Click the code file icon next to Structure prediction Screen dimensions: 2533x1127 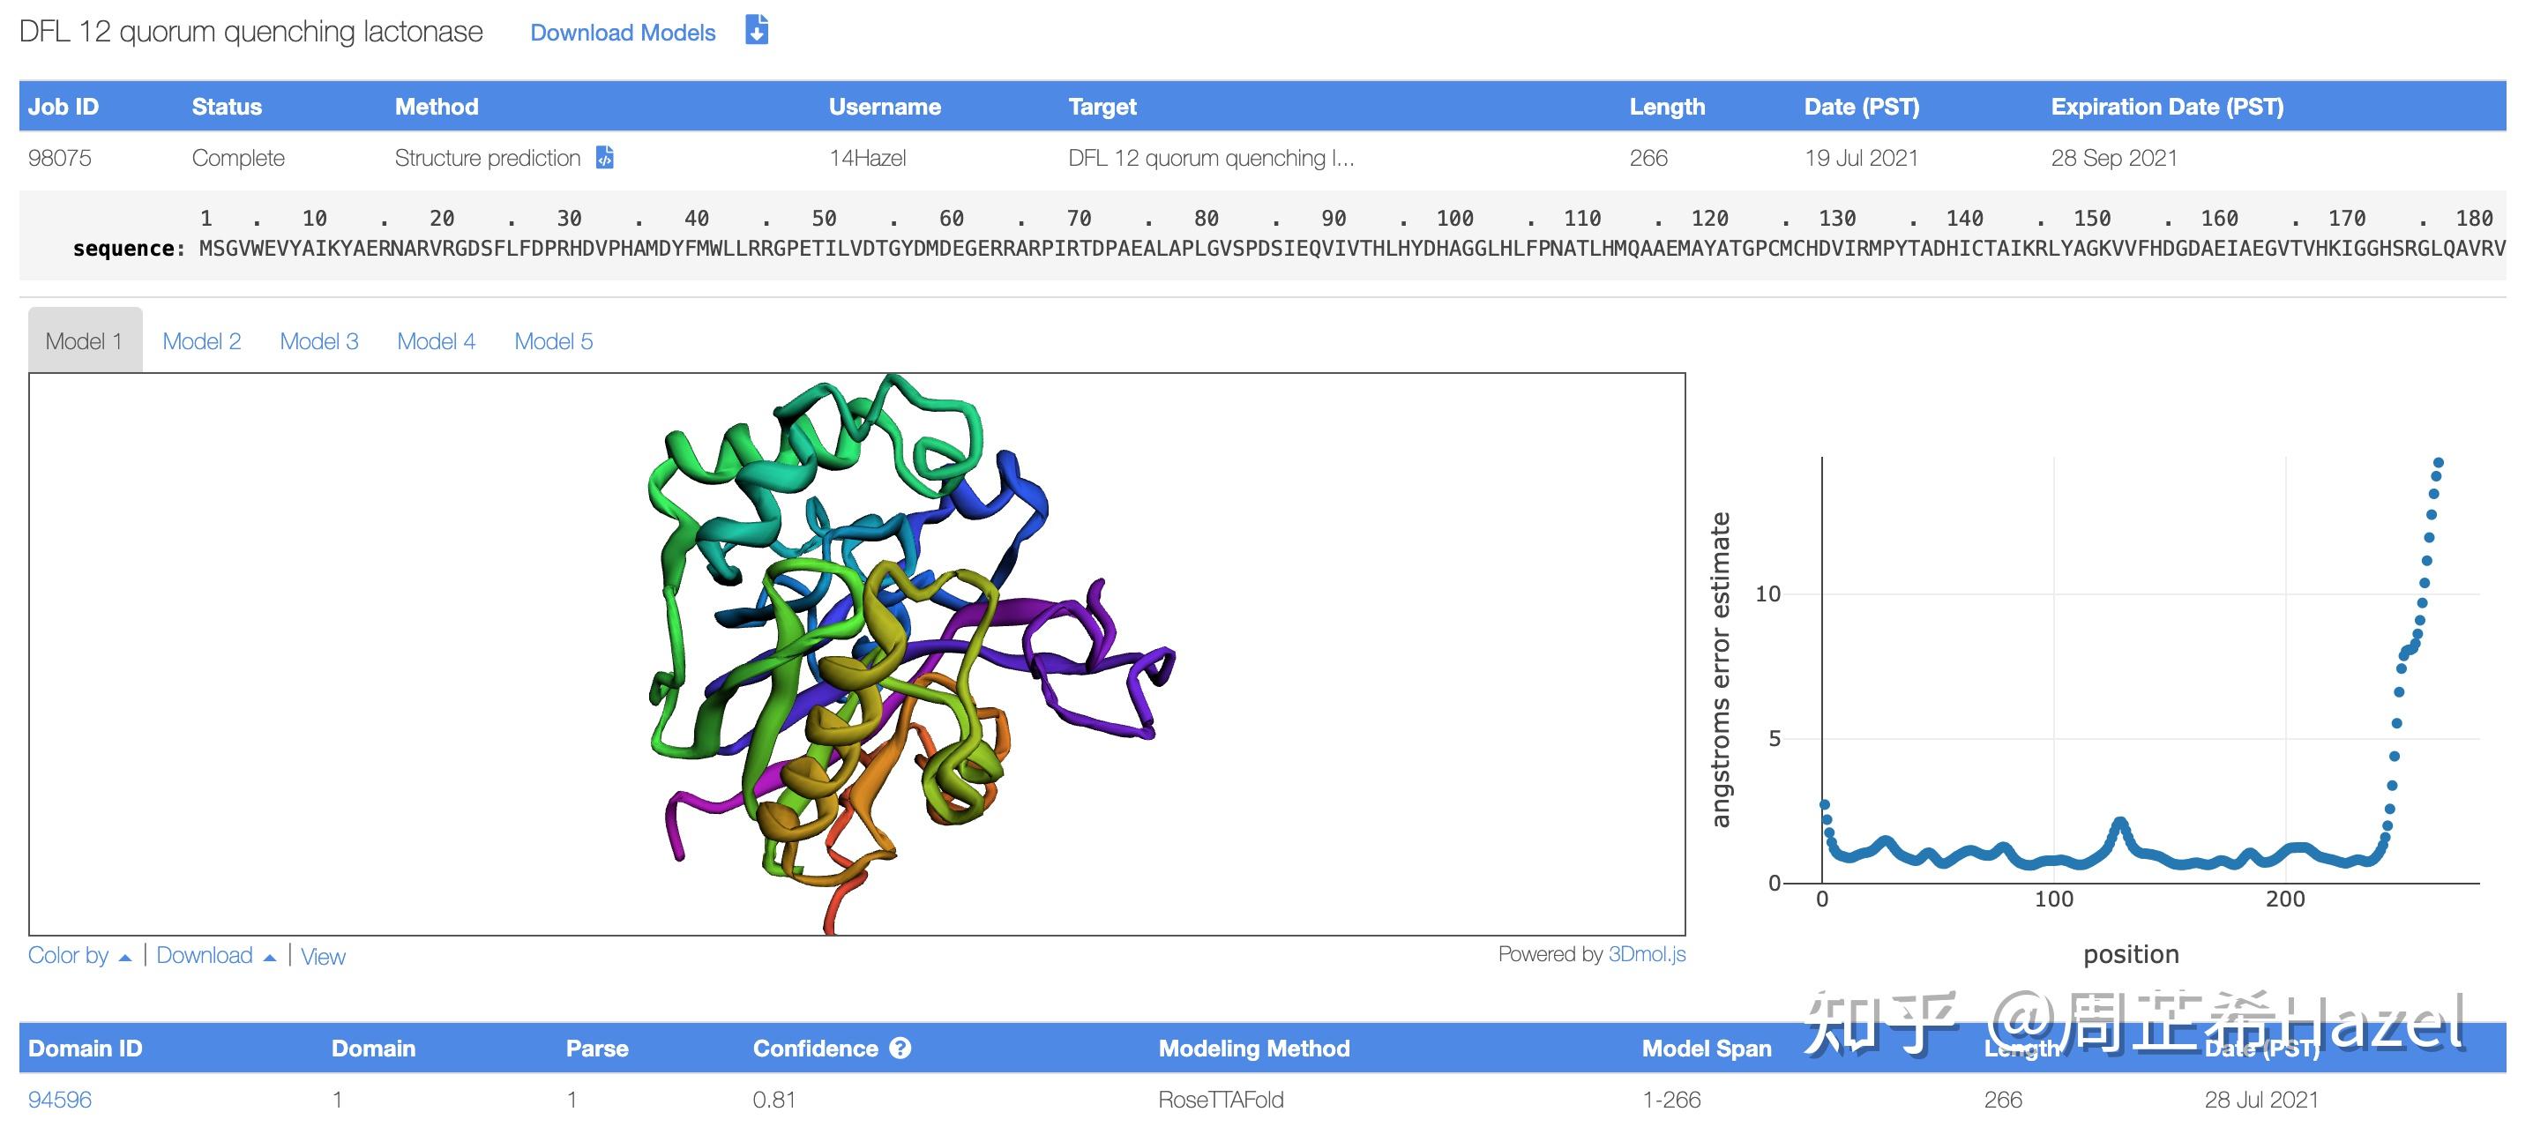pos(605,157)
